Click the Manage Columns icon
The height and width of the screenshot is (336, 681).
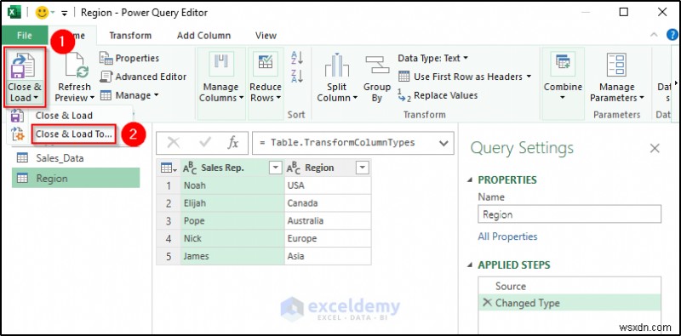pos(221,65)
